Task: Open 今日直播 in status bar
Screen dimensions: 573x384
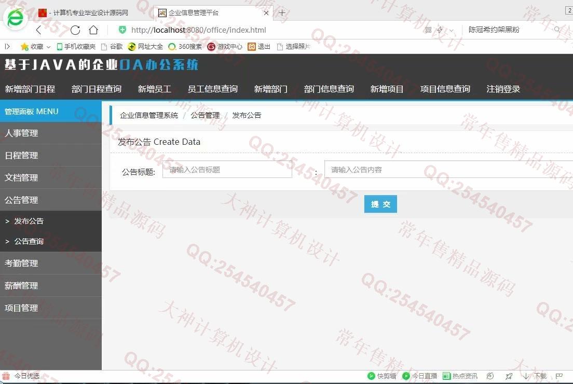Action: [419, 376]
